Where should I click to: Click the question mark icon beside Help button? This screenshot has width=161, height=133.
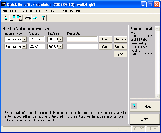point(134,106)
